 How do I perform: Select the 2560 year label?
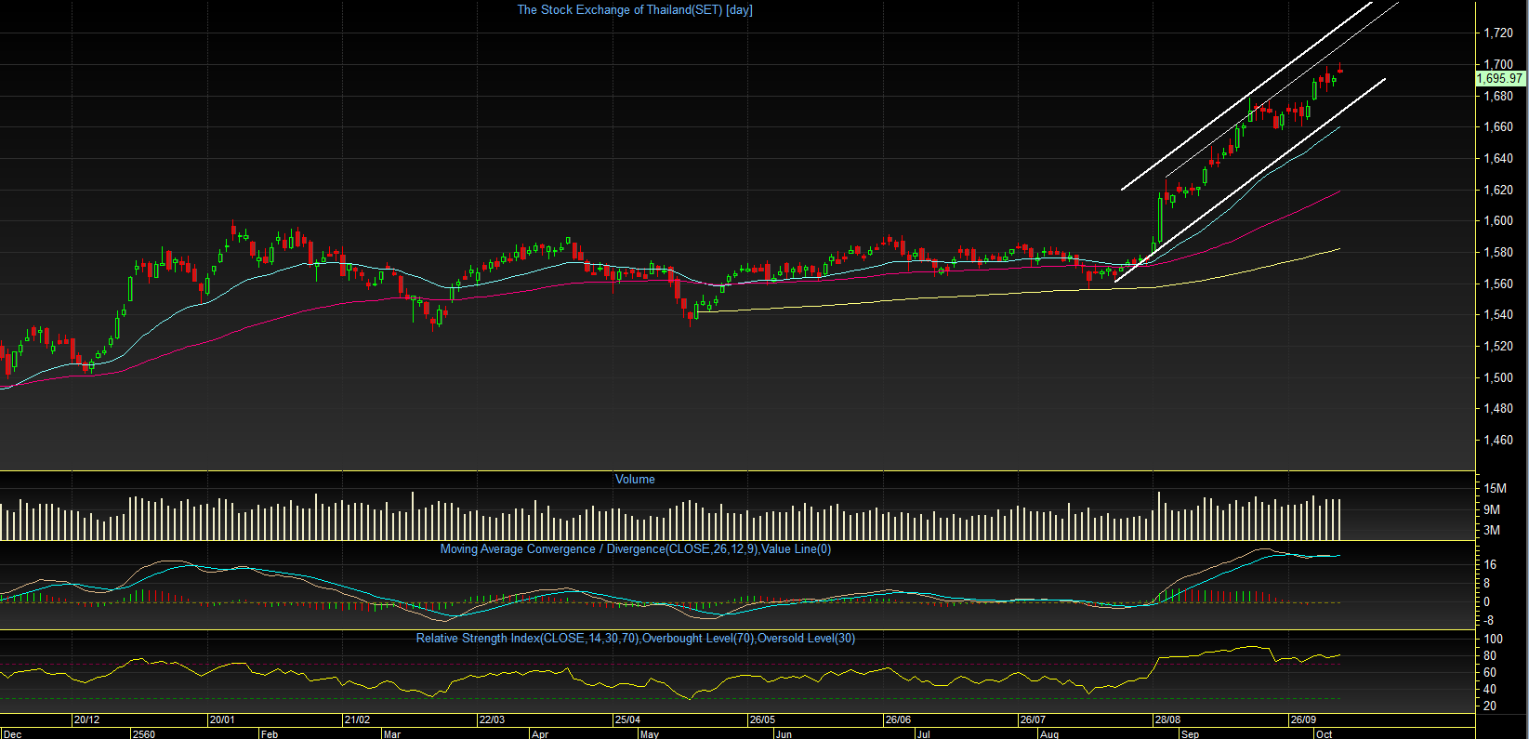tap(144, 734)
